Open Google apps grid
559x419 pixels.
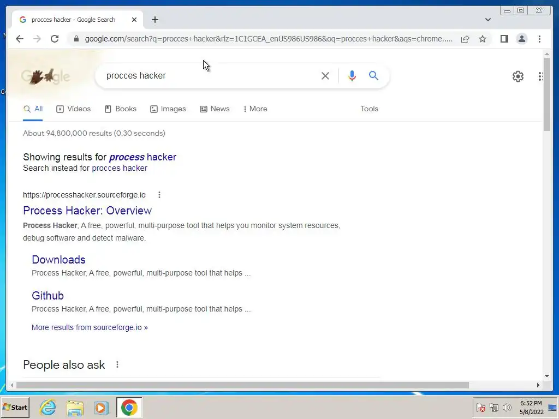coord(540,76)
